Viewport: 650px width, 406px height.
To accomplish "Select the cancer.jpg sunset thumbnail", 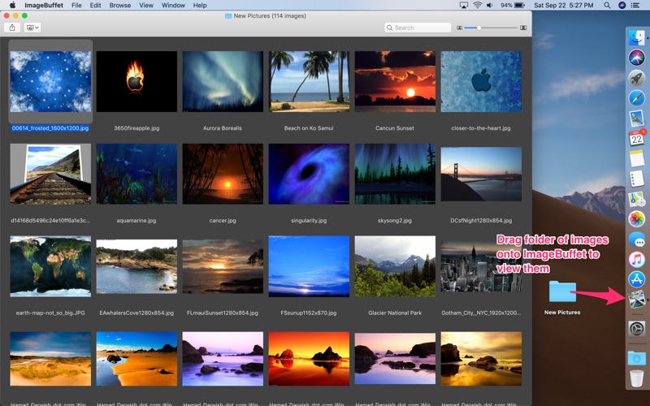I will pos(223,174).
